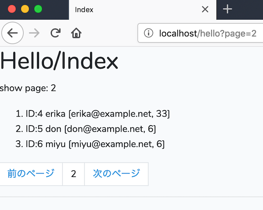The height and width of the screenshot is (210, 263).
Task: Select the ID:6 miyu list entry
Action: 95,144
